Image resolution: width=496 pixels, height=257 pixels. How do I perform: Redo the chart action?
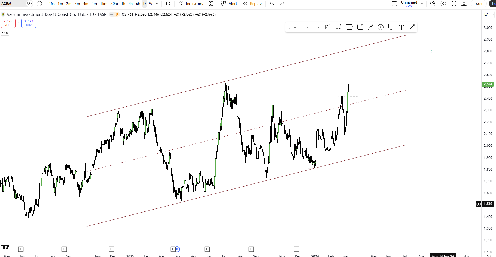pos(282,4)
